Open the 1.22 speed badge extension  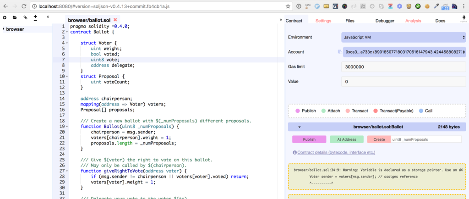click(445, 6)
